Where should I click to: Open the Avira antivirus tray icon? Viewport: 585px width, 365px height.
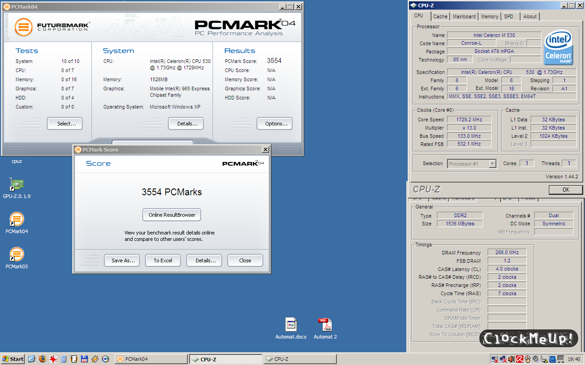tap(520, 359)
